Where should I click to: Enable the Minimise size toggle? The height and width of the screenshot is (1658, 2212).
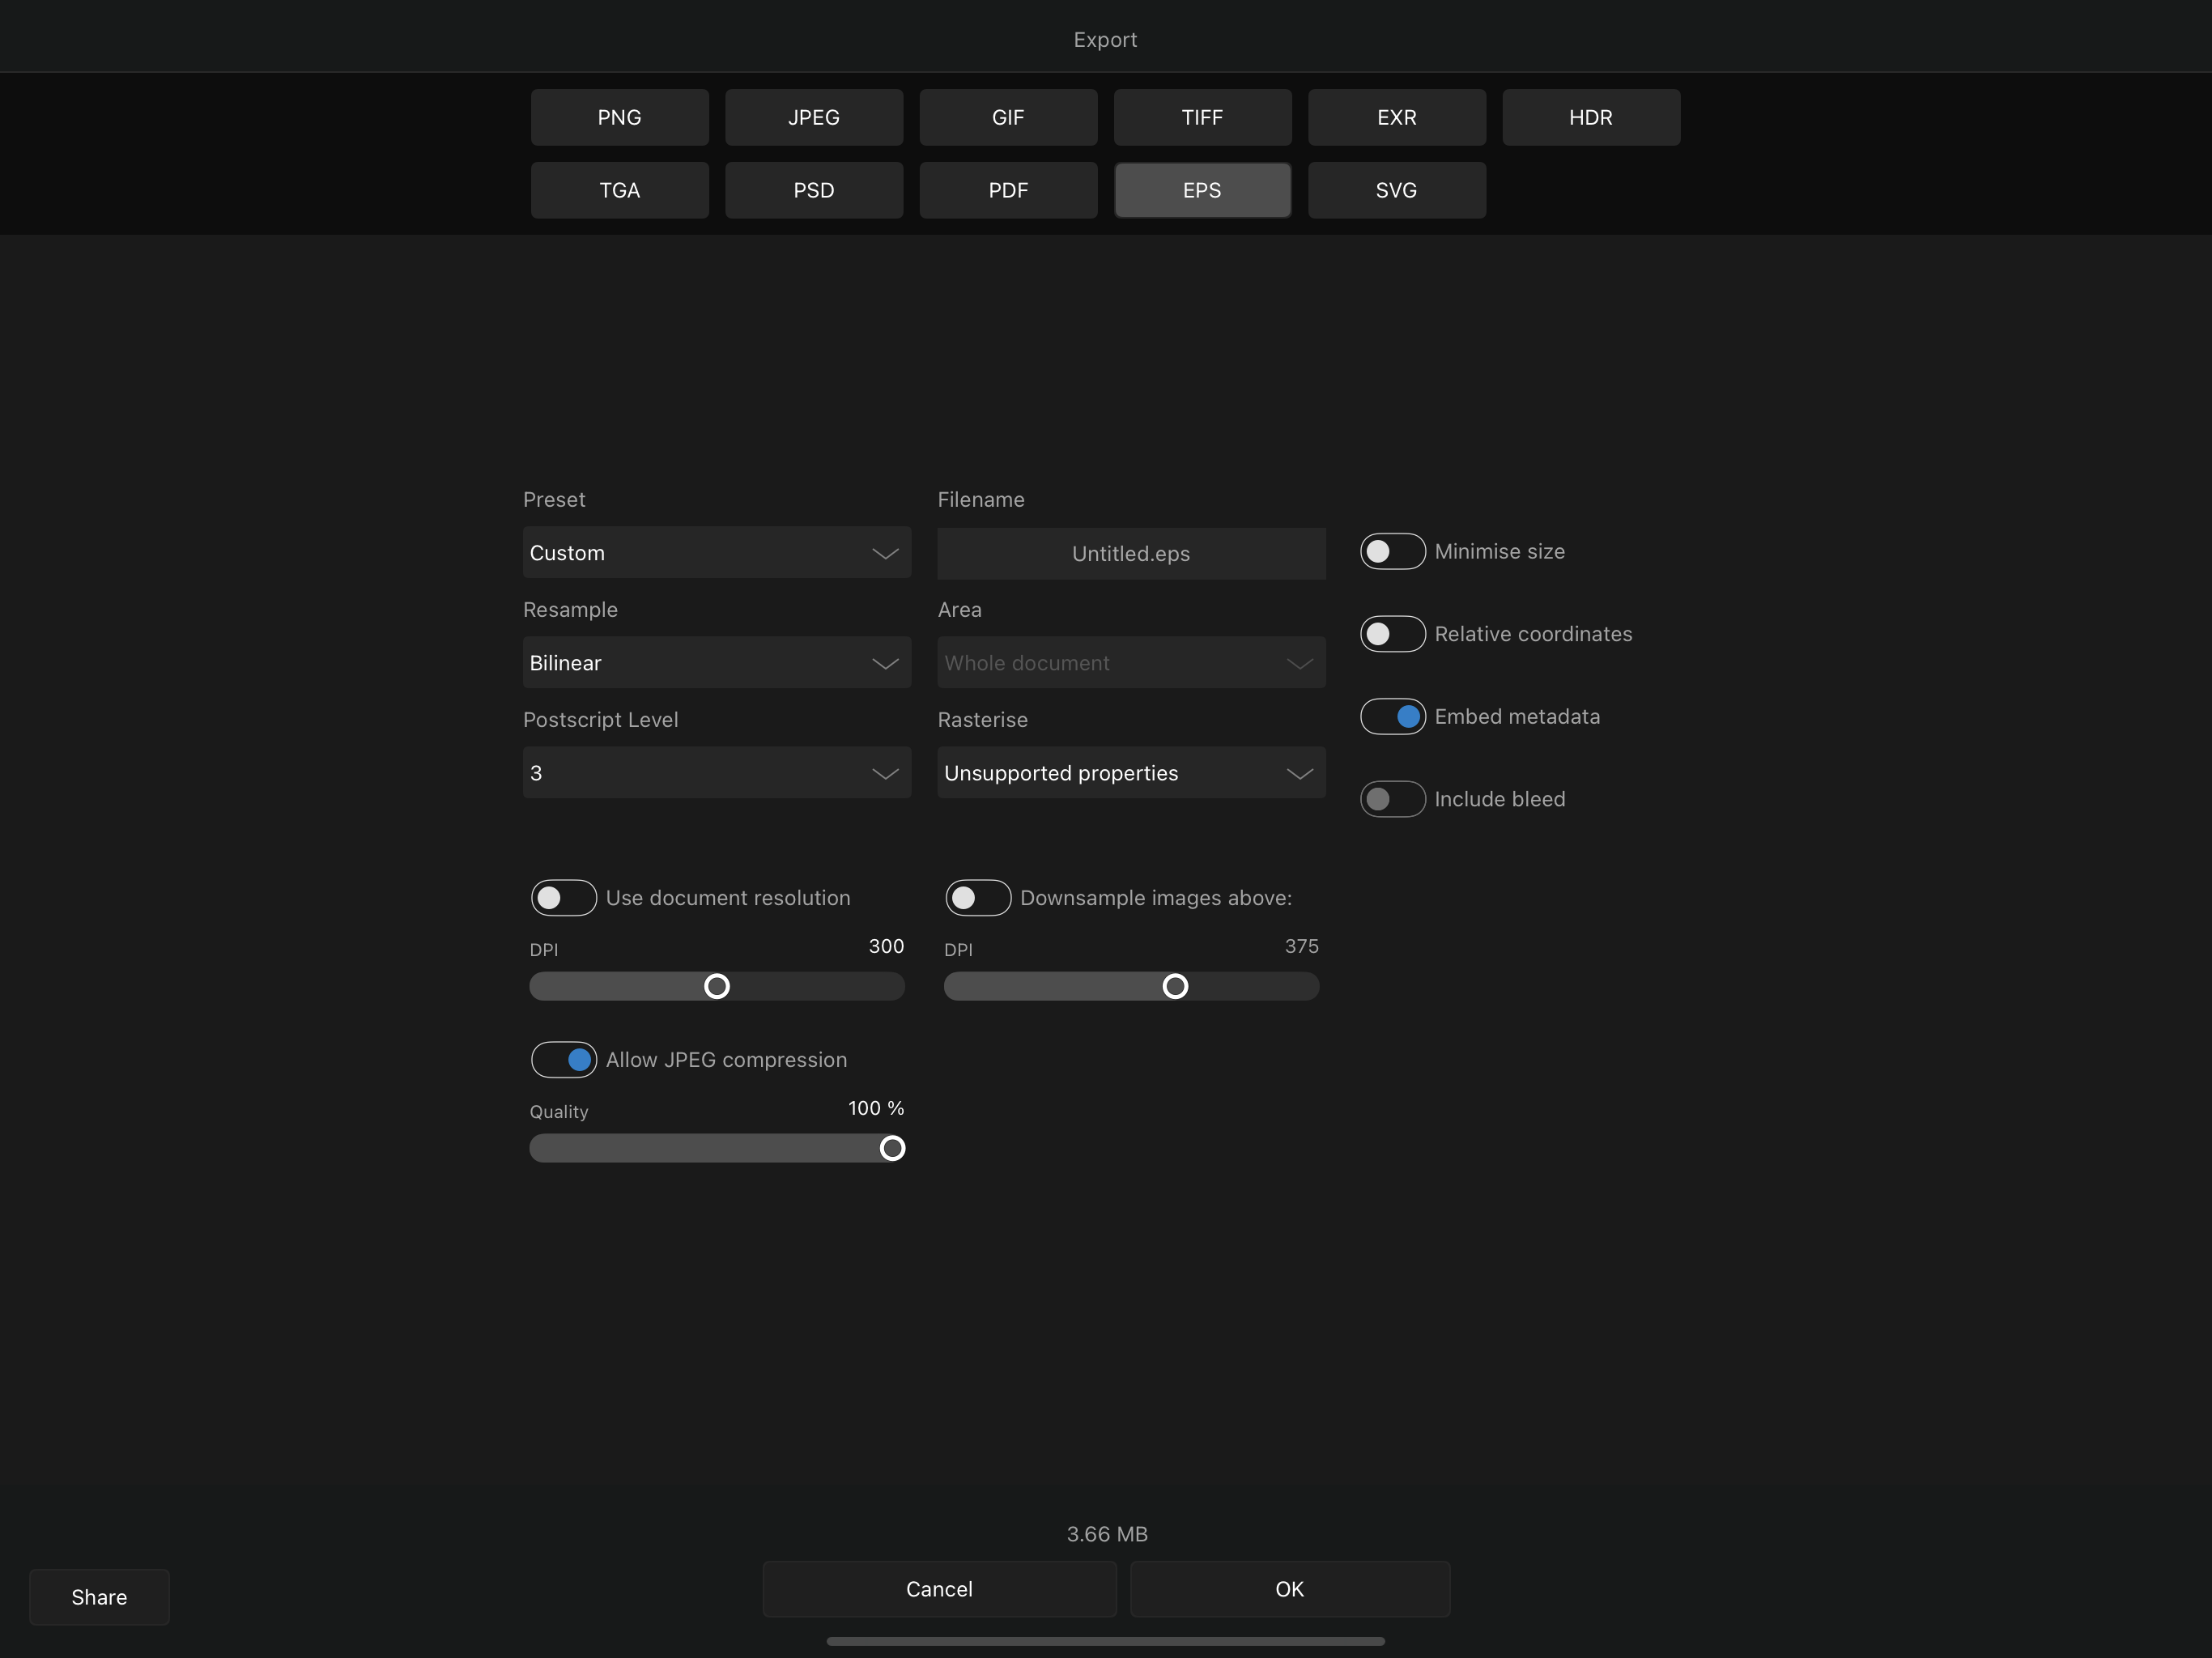tap(1391, 551)
